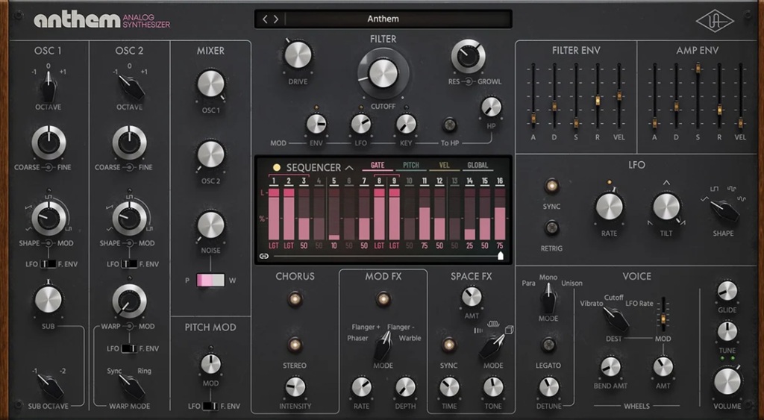Collapse the Sequencer panel chevron

[x=349, y=168]
